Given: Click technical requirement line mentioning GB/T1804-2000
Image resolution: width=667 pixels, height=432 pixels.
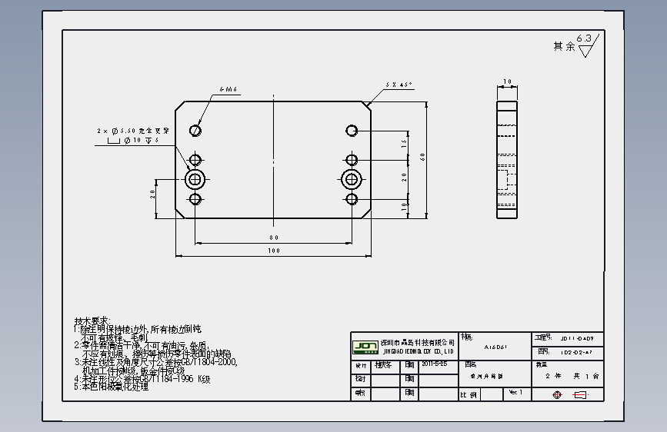Looking at the screenshot, I should pyautogui.click(x=155, y=362).
